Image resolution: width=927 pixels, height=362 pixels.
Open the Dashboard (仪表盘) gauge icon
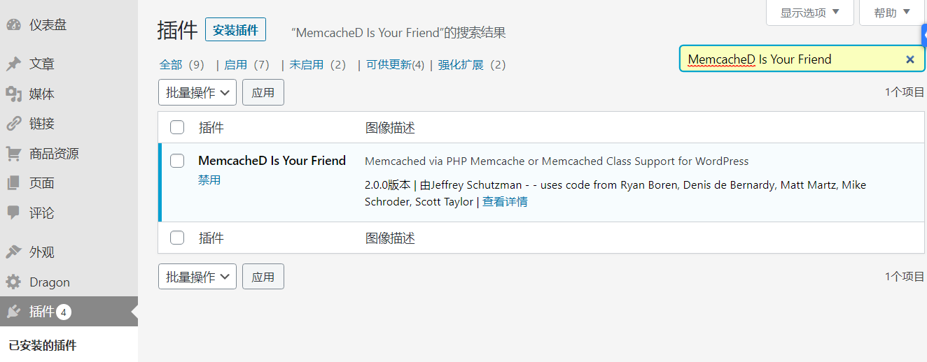[13, 25]
